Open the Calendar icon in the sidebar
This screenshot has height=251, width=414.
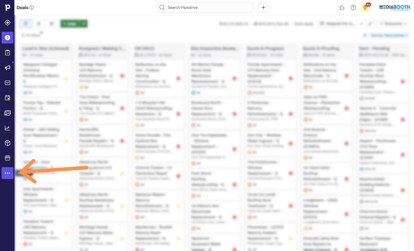tap(7, 98)
